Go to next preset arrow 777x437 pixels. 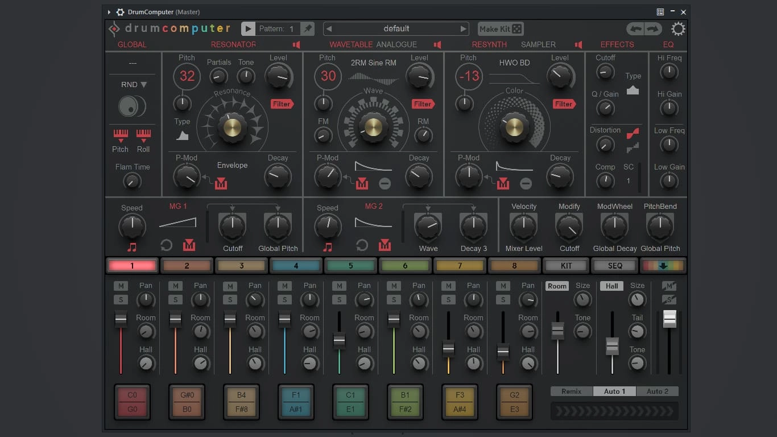[464, 28]
